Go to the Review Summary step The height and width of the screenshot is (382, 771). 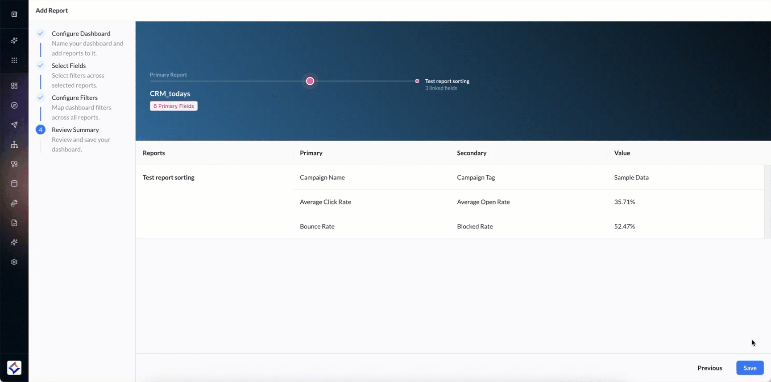tap(75, 130)
